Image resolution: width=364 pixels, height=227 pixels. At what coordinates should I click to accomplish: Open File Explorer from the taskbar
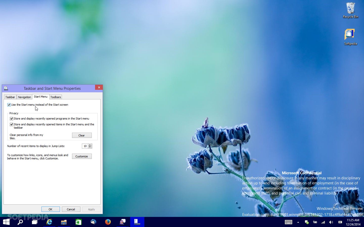[x=64, y=222]
